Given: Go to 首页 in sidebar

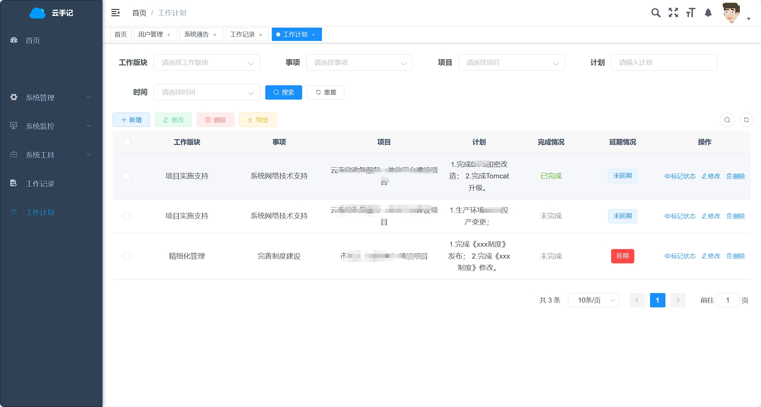Looking at the screenshot, I should click(x=51, y=40).
